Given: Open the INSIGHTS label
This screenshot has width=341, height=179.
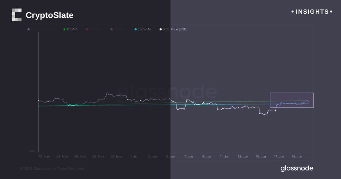Looking at the screenshot, I should point(312,12).
